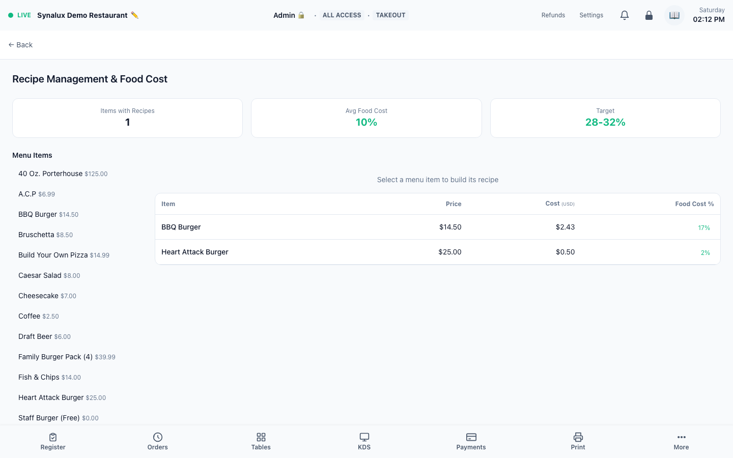Open the Payments card icon
Screen dimensions: 733x458
tap(471, 437)
